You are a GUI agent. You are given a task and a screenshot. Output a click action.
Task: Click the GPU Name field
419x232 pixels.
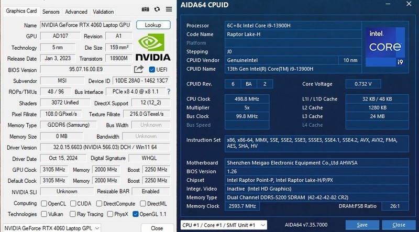(86, 25)
